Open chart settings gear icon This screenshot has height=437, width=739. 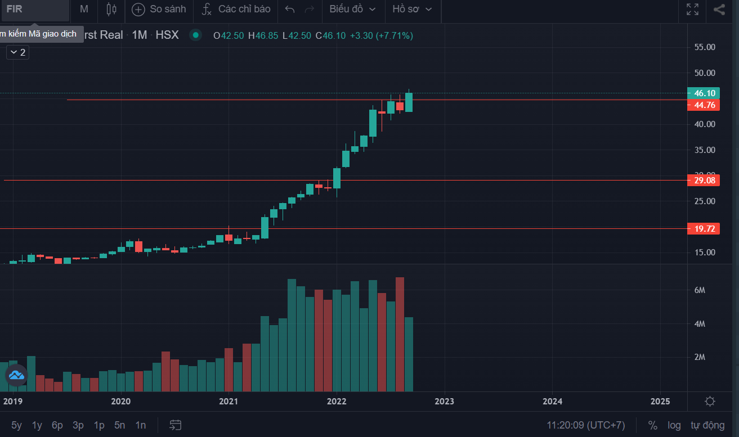point(710,402)
